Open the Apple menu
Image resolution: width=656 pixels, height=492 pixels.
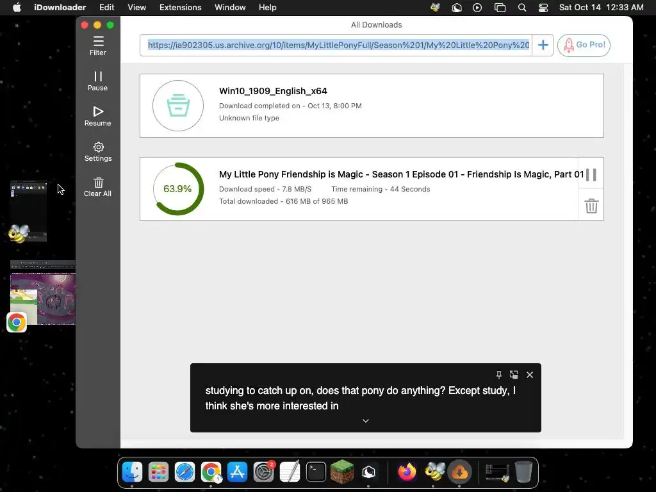[x=17, y=8]
